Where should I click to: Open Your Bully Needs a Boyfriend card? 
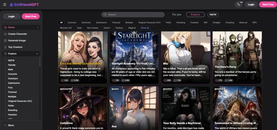[186, 108]
